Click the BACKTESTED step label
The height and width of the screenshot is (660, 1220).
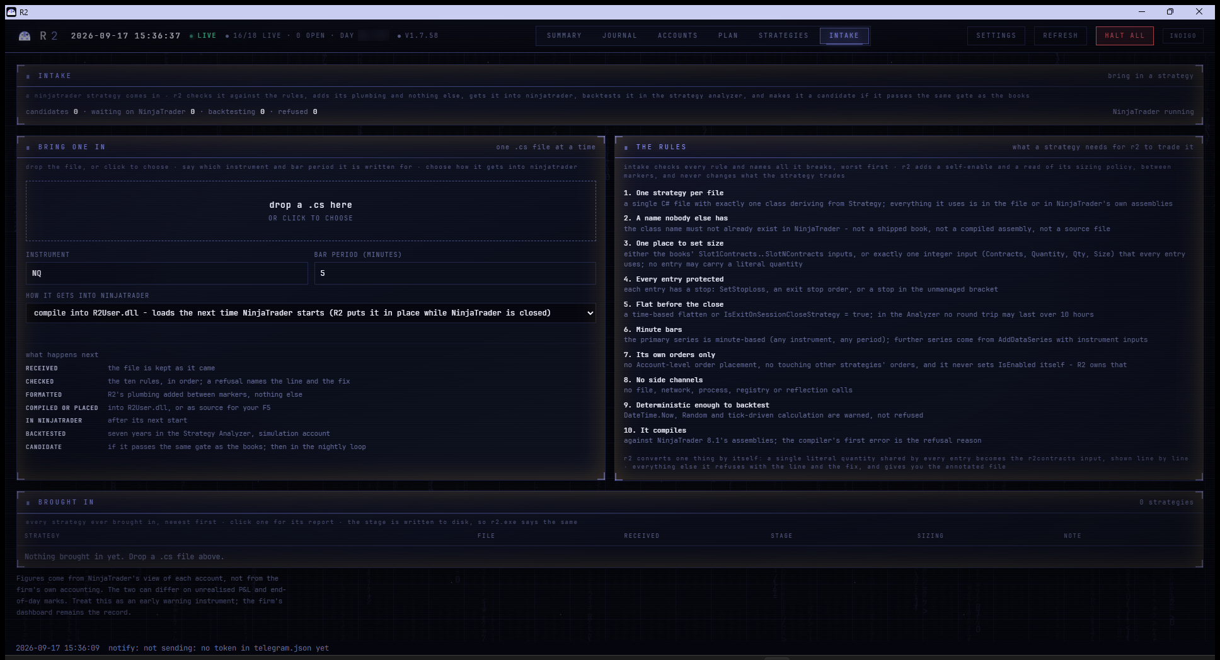click(x=45, y=434)
